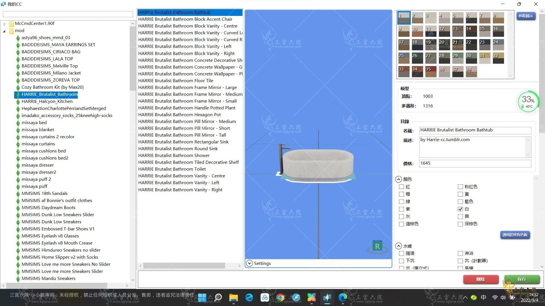Check the 紫 color checkbox

[x=401, y=209]
